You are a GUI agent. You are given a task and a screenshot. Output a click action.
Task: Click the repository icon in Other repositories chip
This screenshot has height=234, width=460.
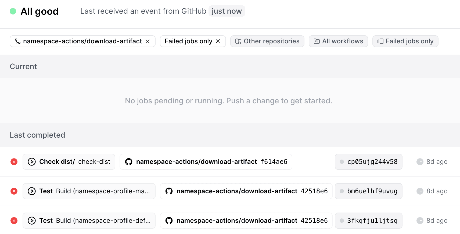tap(238, 41)
